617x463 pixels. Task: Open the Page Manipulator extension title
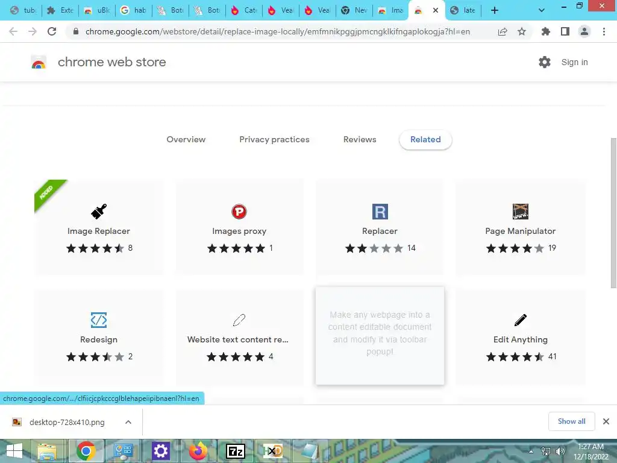click(520, 231)
